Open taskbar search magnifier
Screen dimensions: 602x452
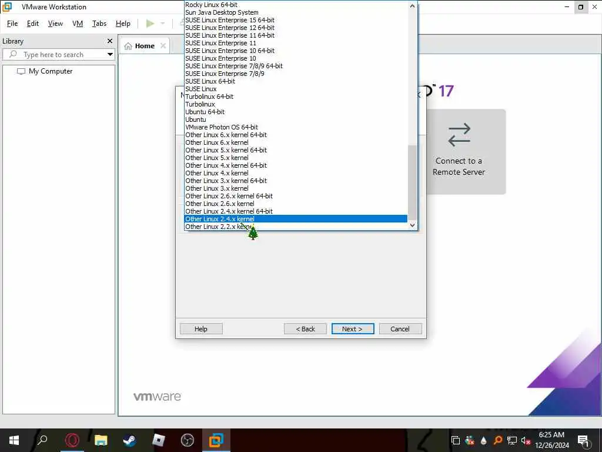[x=42, y=440]
